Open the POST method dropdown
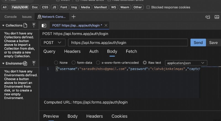 pyautogui.click(x=53, y=42)
